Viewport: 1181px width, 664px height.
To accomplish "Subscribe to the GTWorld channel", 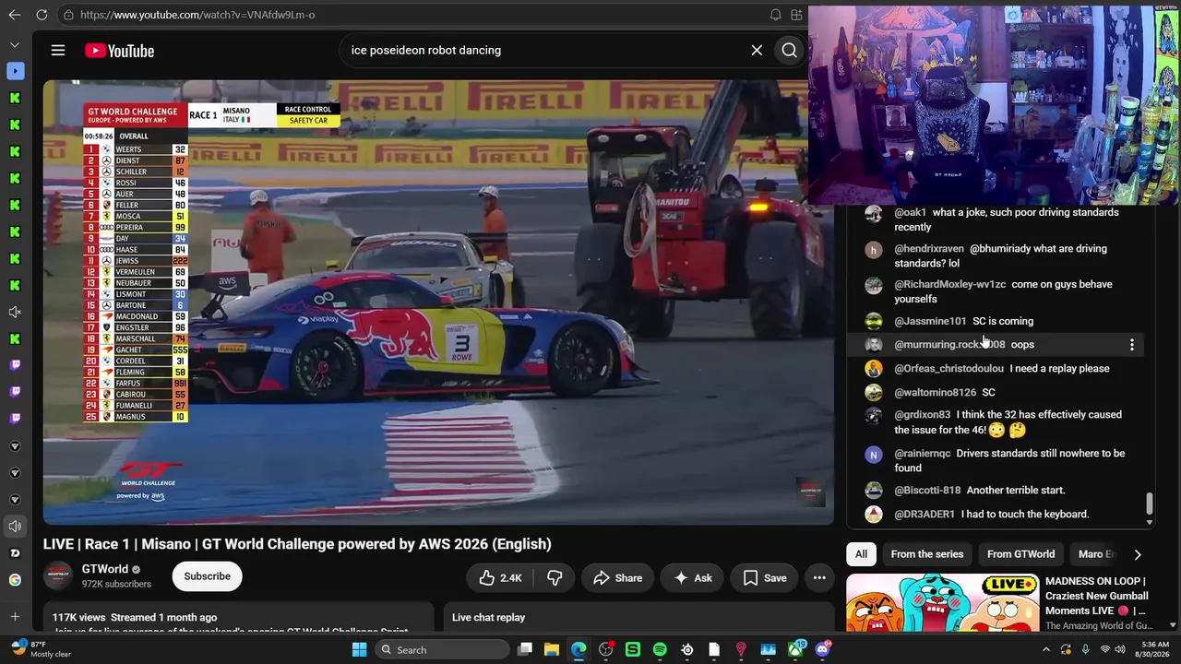I will [x=207, y=576].
